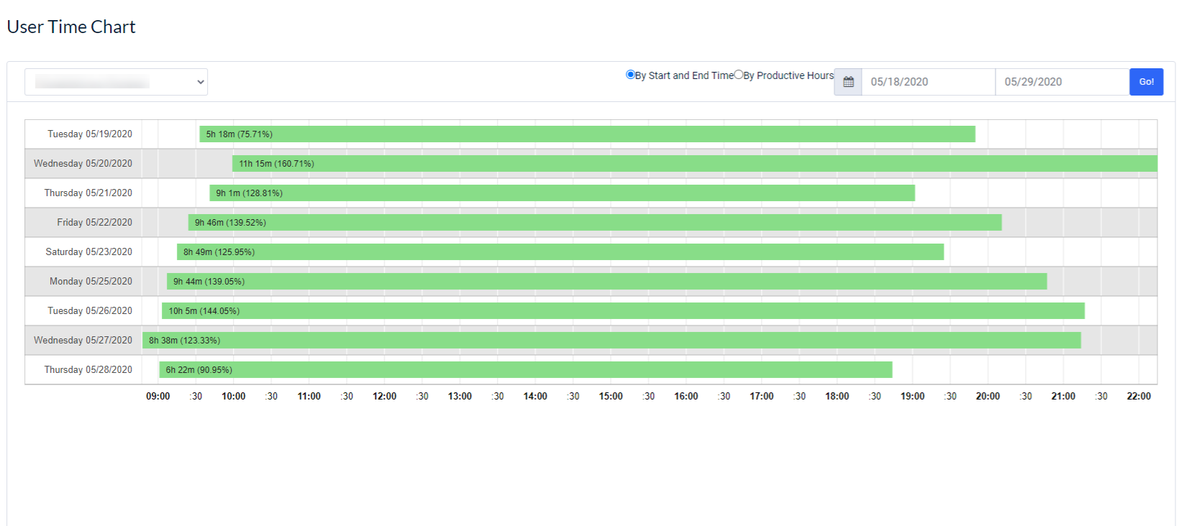Click the row label Saturday 05/23/2020
1189x526 pixels.
(x=89, y=252)
